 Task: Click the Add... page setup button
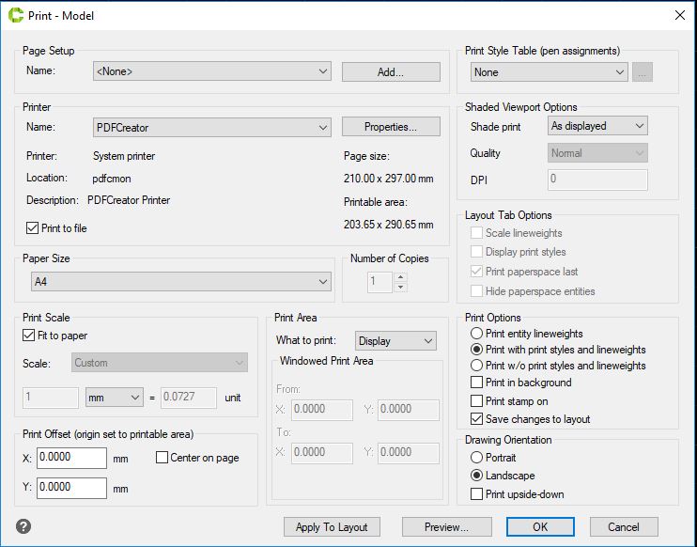pos(390,71)
